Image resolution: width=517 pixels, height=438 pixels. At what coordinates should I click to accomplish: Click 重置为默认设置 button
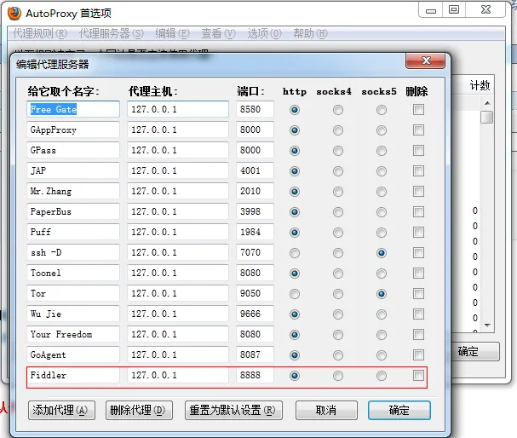233,410
